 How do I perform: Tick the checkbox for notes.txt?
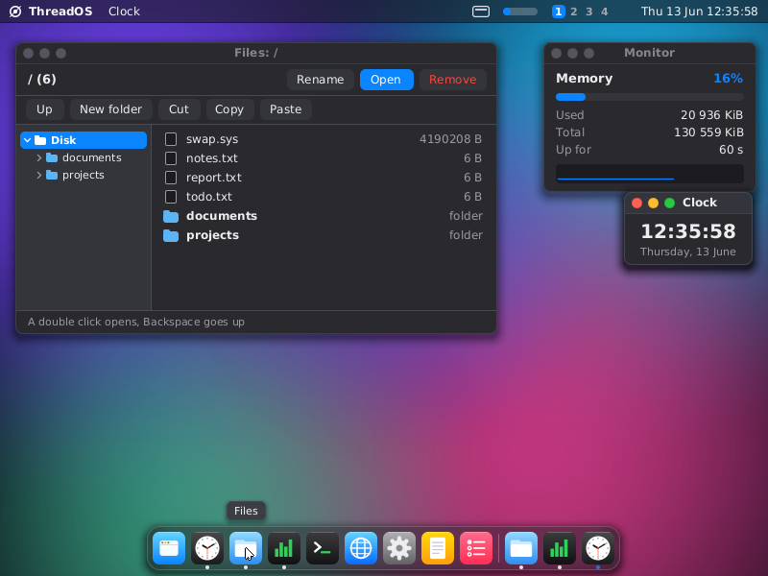pyautogui.click(x=171, y=158)
